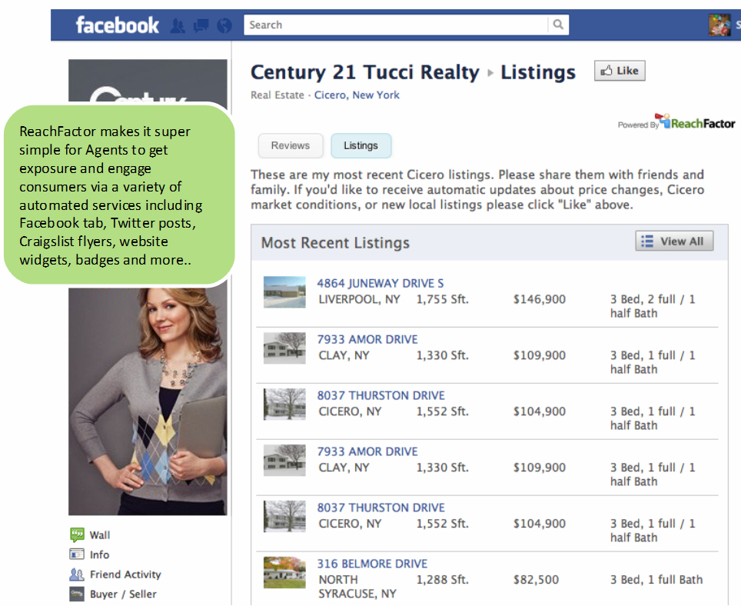Open Buyer / Seller sidebar item
Screen dimensions: 741x606
[123, 594]
